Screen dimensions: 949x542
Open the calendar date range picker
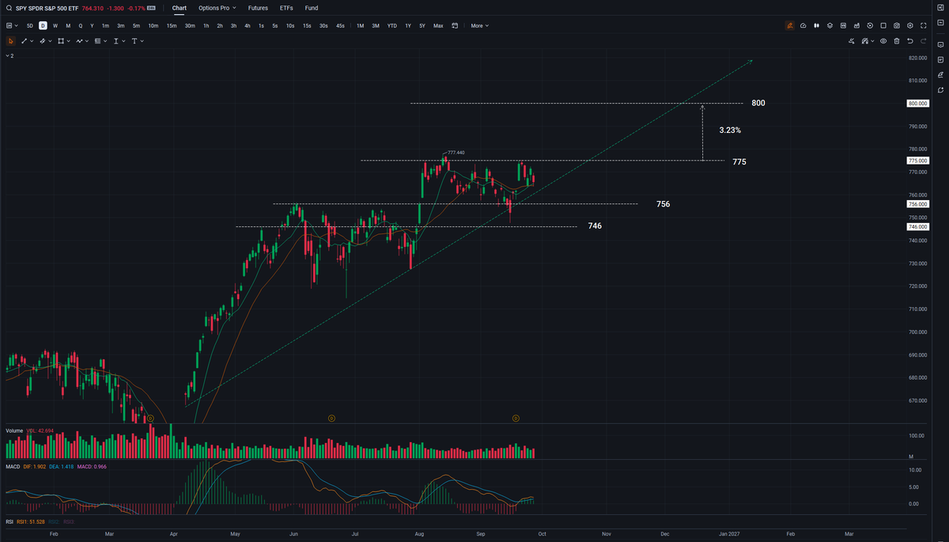[x=455, y=25]
